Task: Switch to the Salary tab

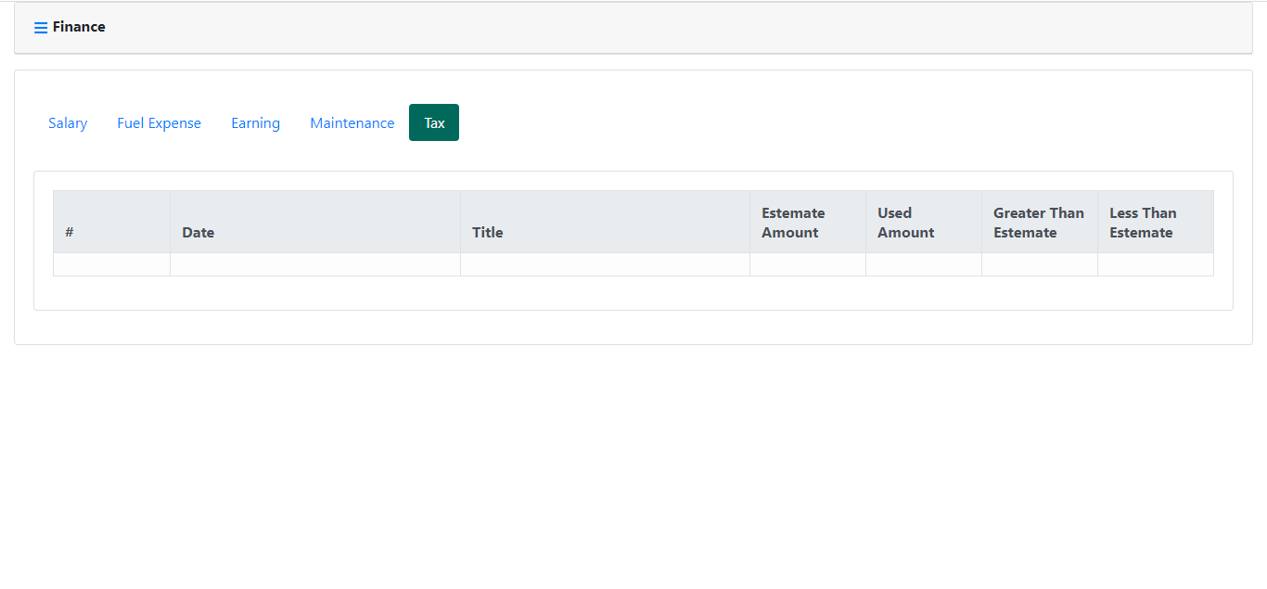Action: [68, 122]
